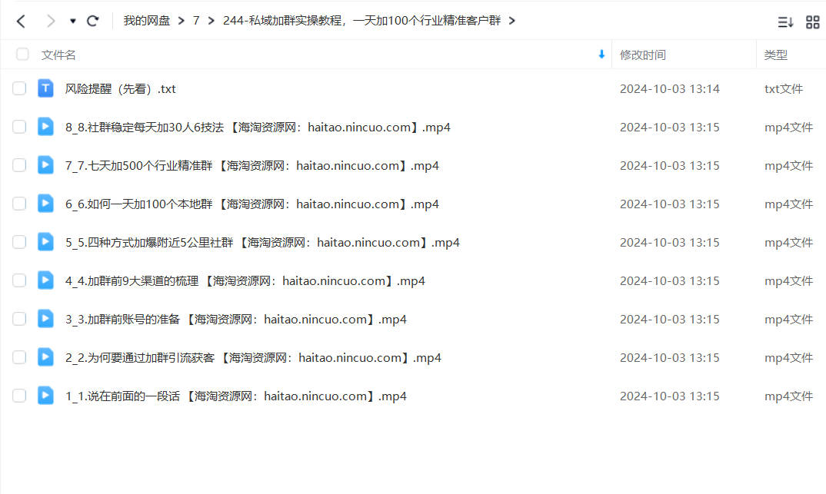The height and width of the screenshot is (494, 826).
Task: Navigate to folder 7 in breadcrumb
Action: (196, 21)
